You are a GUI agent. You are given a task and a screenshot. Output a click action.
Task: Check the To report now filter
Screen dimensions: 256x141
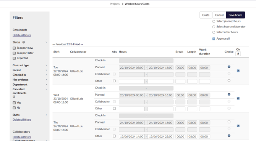click(14, 48)
